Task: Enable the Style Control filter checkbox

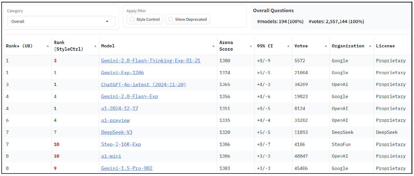Action: click(x=132, y=19)
